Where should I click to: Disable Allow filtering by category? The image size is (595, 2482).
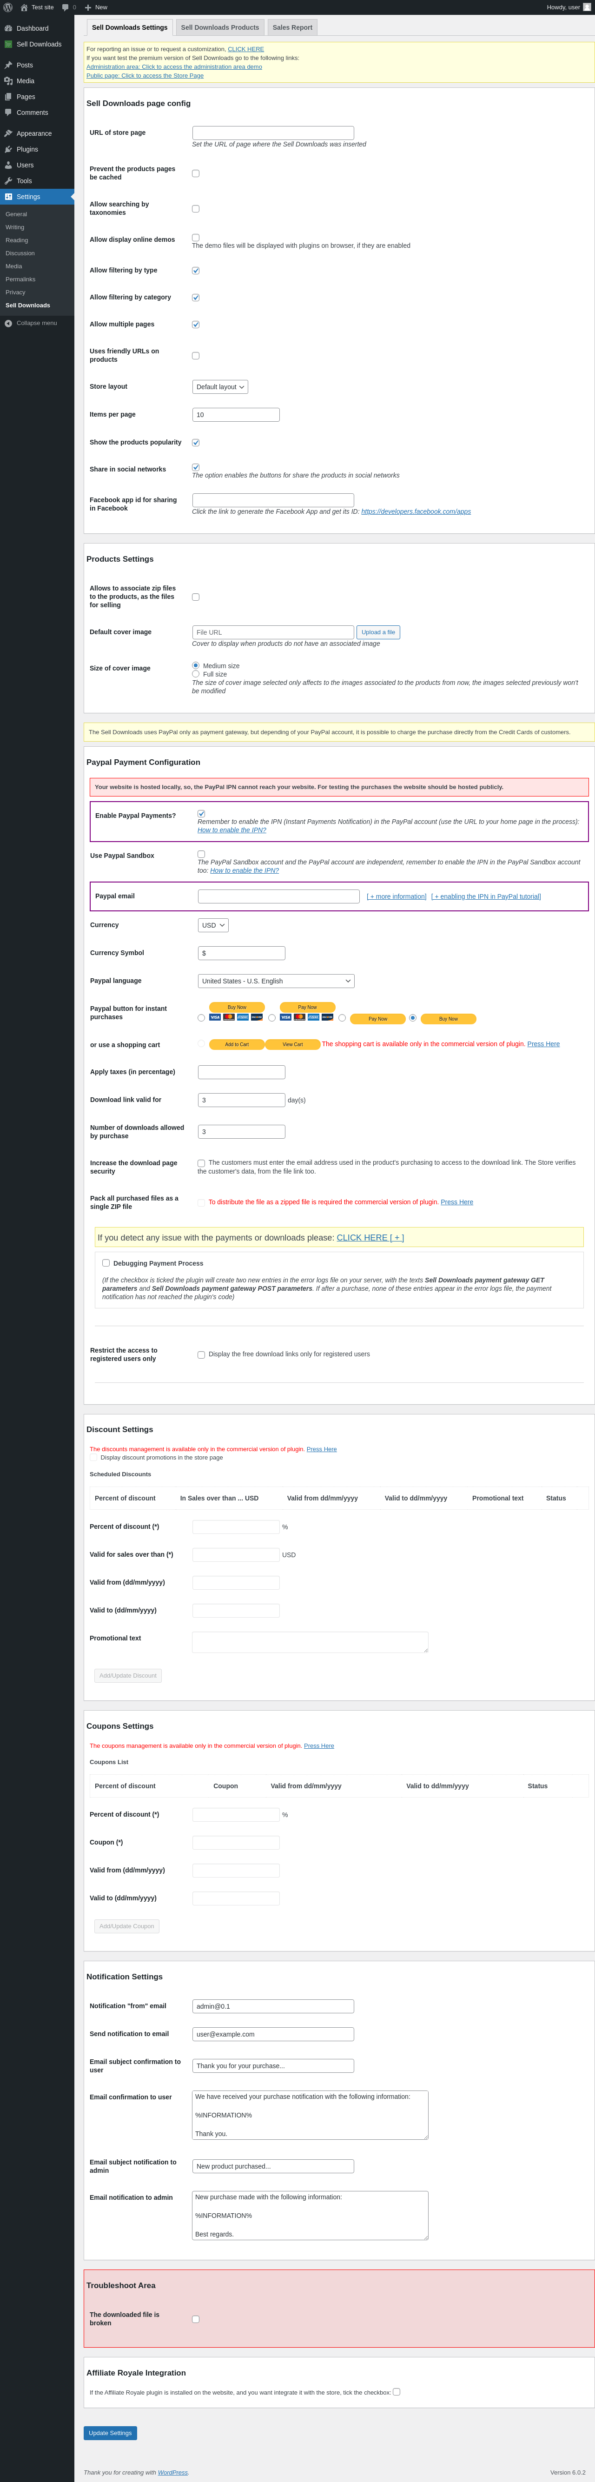point(195,298)
